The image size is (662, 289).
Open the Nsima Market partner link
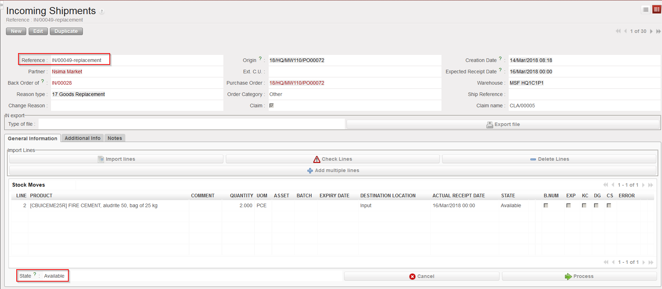click(x=67, y=72)
